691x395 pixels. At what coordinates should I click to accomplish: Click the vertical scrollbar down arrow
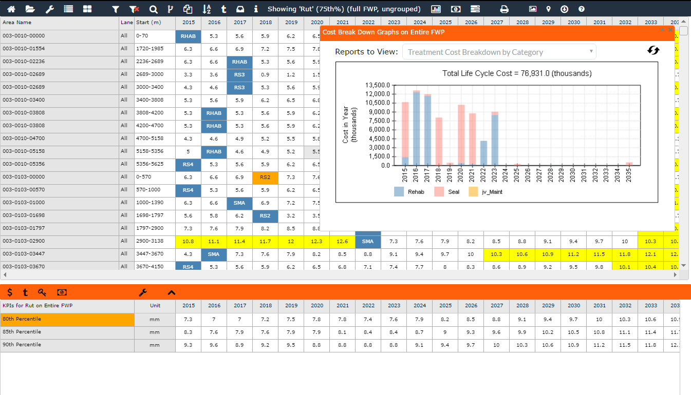[683, 265]
